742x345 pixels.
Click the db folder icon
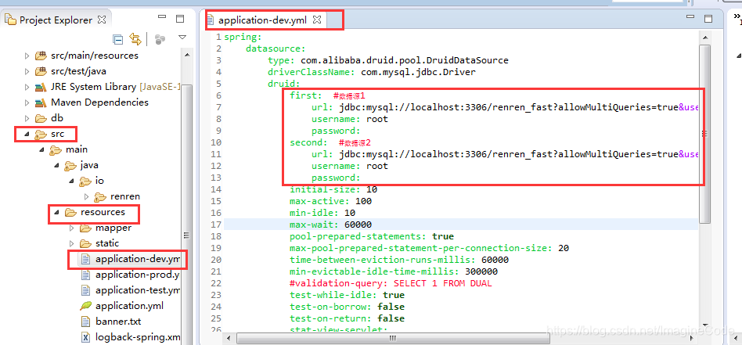41,118
